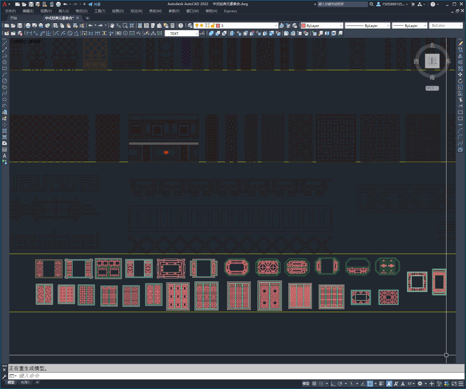Toggle clean screen mode
This screenshot has width=466, height=389.
[x=454, y=384]
